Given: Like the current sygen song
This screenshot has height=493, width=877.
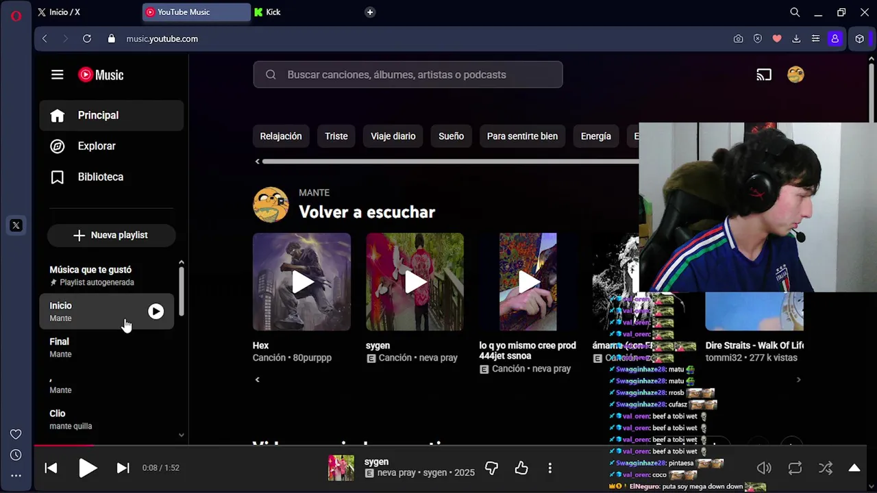Looking at the screenshot, I should (521, 468).
